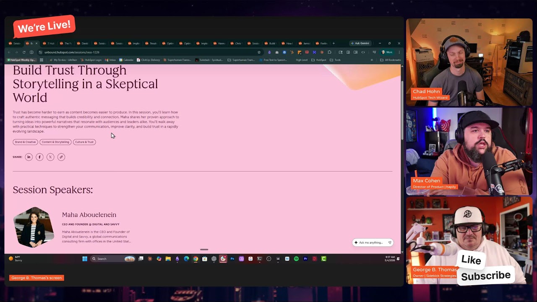This screenshot has height=302, width=537.
Task: Open the camera extension icon in toolbar
Action: click(277, 52)
